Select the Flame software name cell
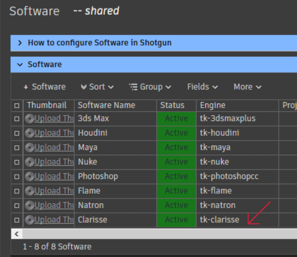297x257 pixels. (116, 191)
